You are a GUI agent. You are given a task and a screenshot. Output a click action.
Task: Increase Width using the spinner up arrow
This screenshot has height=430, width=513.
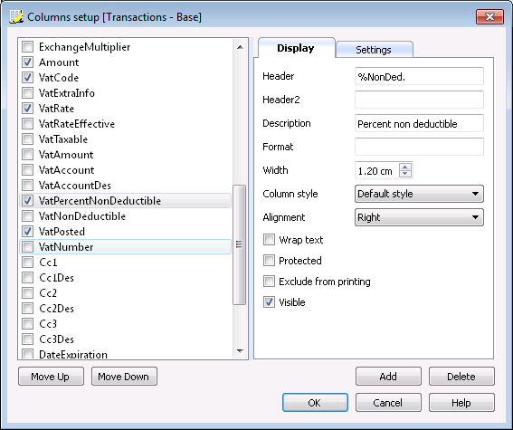405,167
